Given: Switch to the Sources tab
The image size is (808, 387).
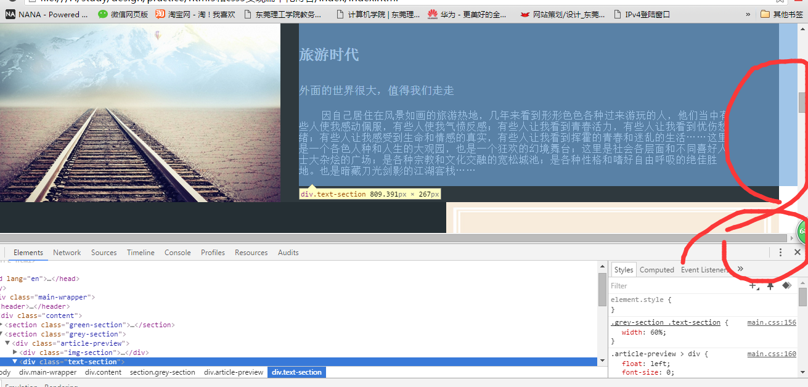Looking at the screenshot, I should tap(104, 253).
